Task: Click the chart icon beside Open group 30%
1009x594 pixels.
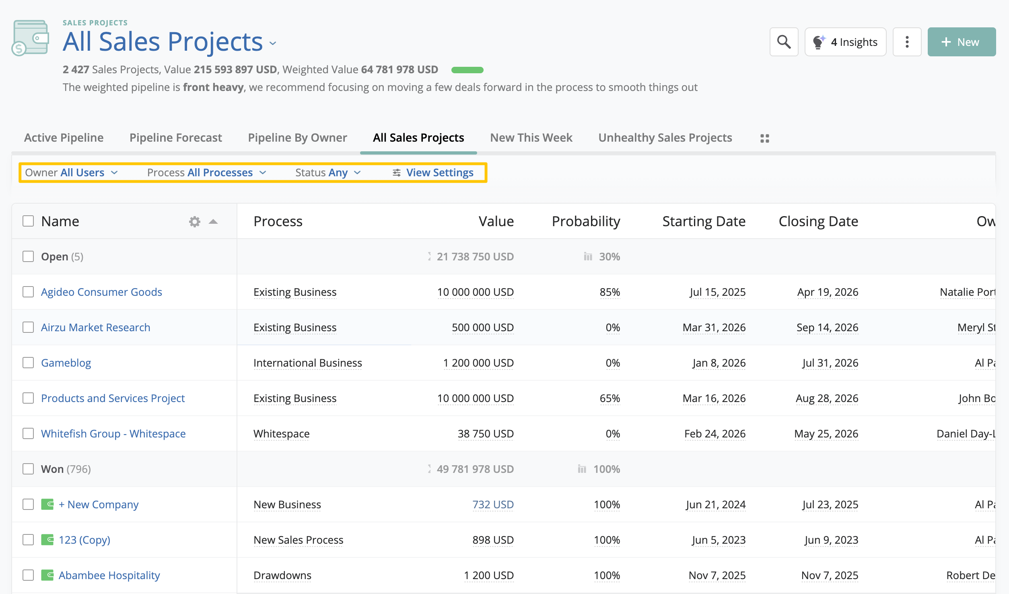Action: (588, 256)
